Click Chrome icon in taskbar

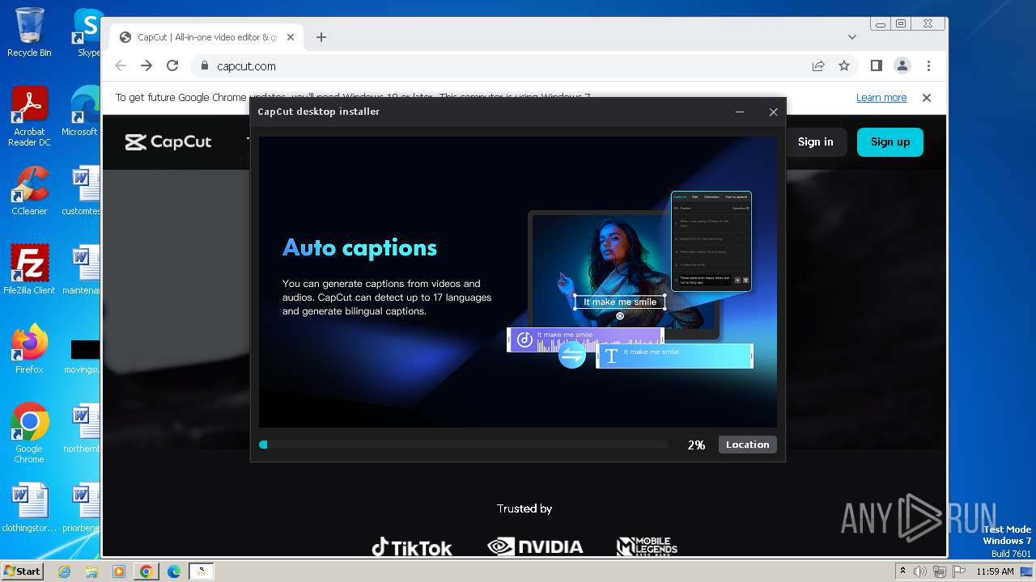[x=146, y=571]
